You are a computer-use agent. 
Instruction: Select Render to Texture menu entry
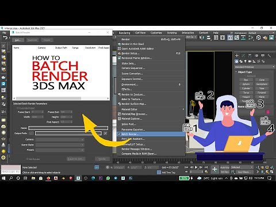click(151, 94)
